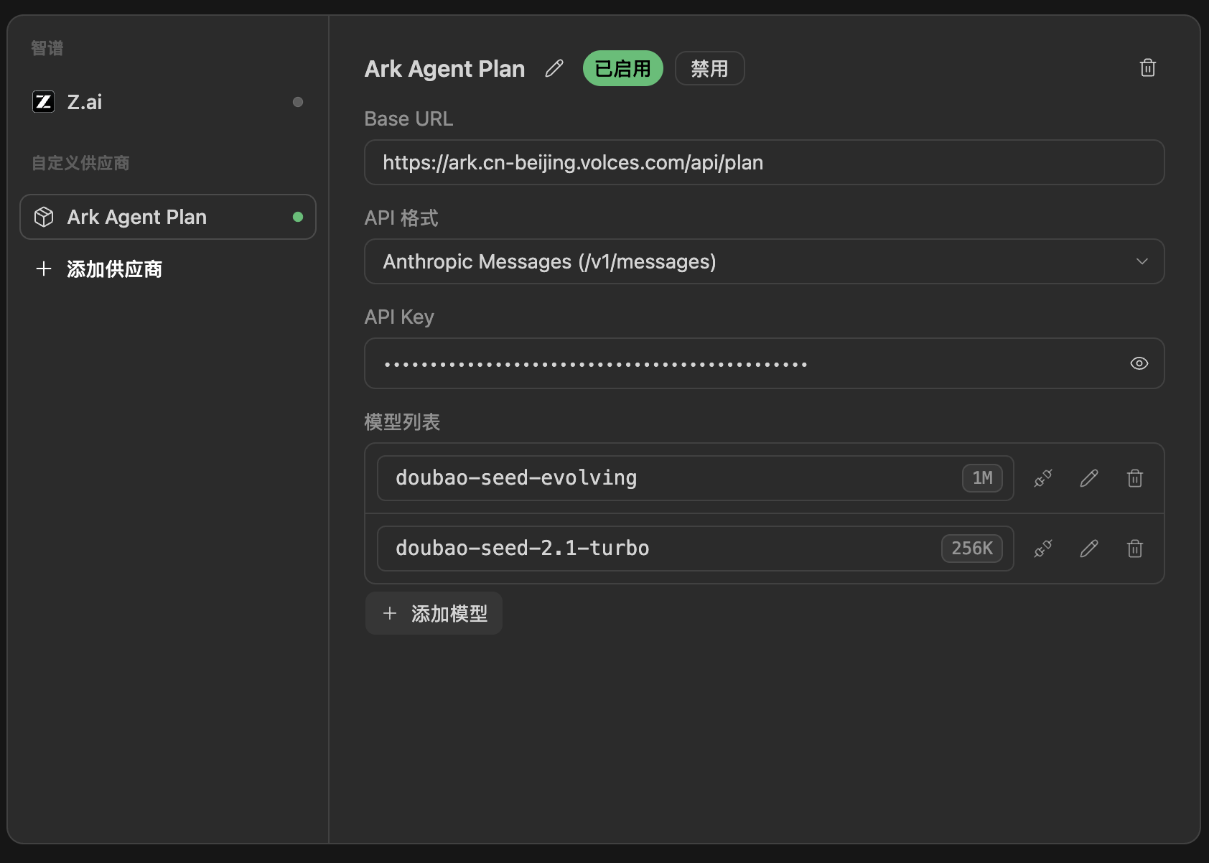The width and height of the screenshot is (1209, 863).
Task: Click the 已启用 enabled status pill
Action: click(x=622, y=68)
